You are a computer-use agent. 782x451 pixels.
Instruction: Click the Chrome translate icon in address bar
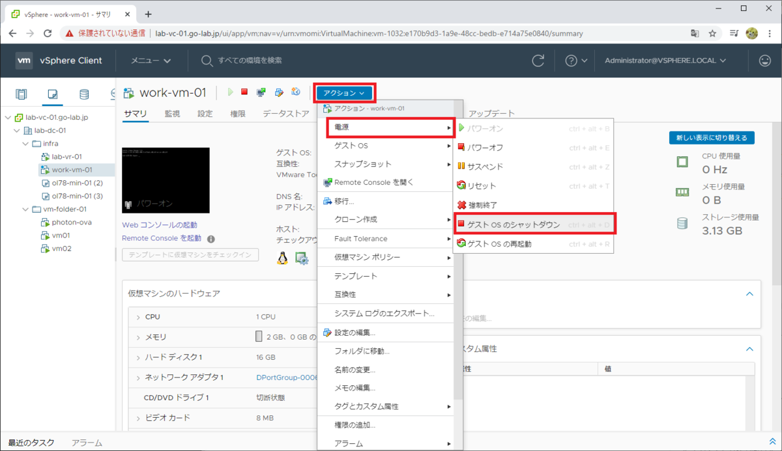click(x=695, y=33)
